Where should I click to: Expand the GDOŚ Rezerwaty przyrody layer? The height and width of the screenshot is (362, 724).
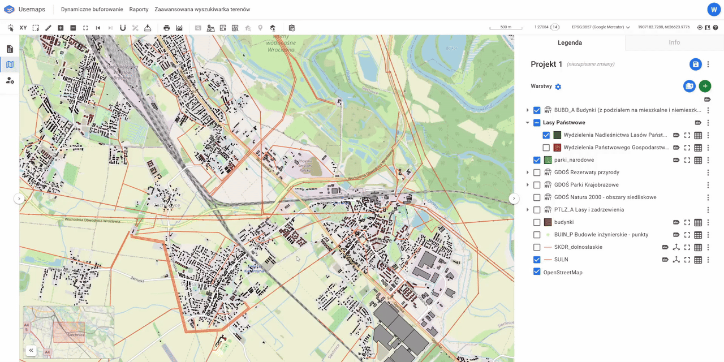tap(527, 173)
